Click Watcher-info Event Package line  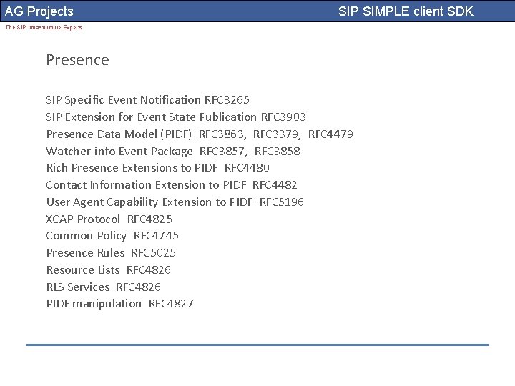[119, 151]
